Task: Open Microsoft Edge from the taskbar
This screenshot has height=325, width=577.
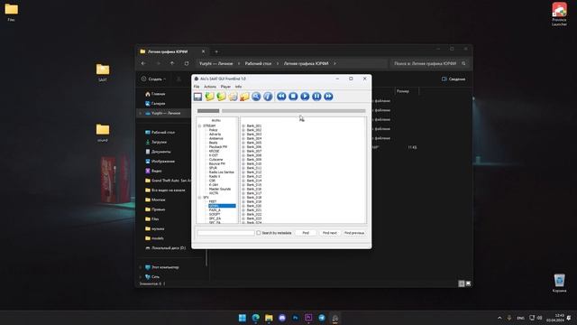Action: point(255,318)
